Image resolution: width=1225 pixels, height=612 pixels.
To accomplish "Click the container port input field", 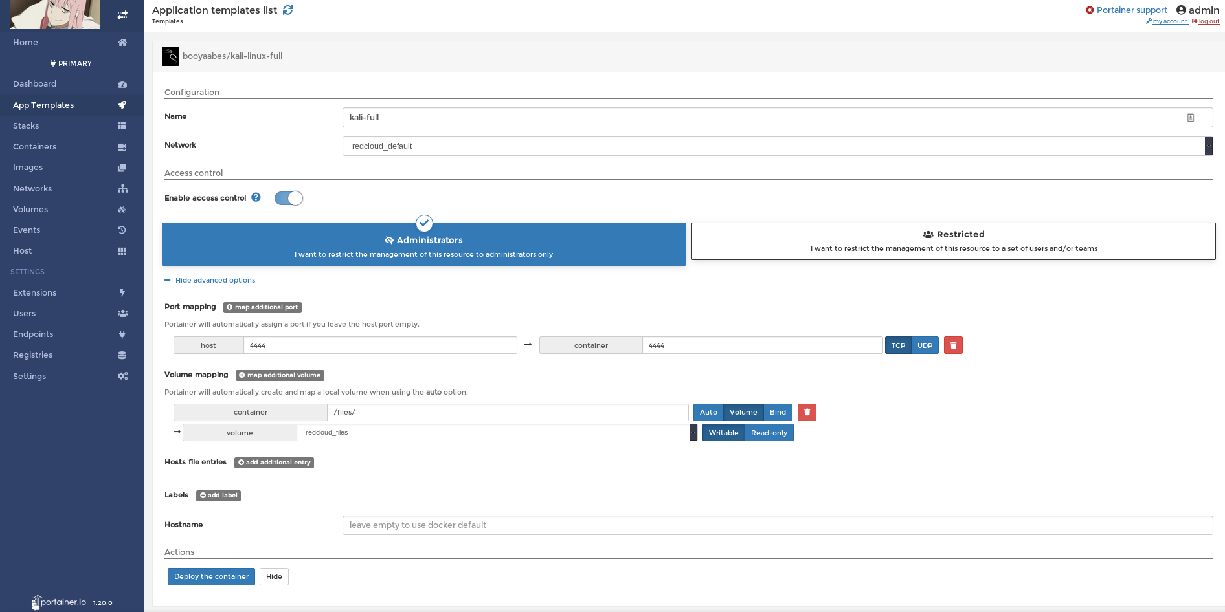I will click(x=762, y=345).
